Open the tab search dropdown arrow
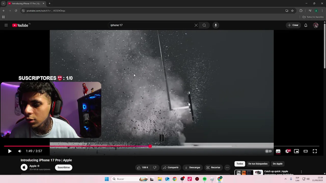This screenshot has height=183, width=326. (x=3, y=3)
